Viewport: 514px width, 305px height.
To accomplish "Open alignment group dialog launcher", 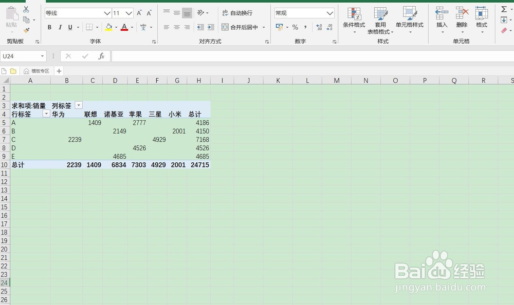I will pyautogui.click(x=267, y=42).
